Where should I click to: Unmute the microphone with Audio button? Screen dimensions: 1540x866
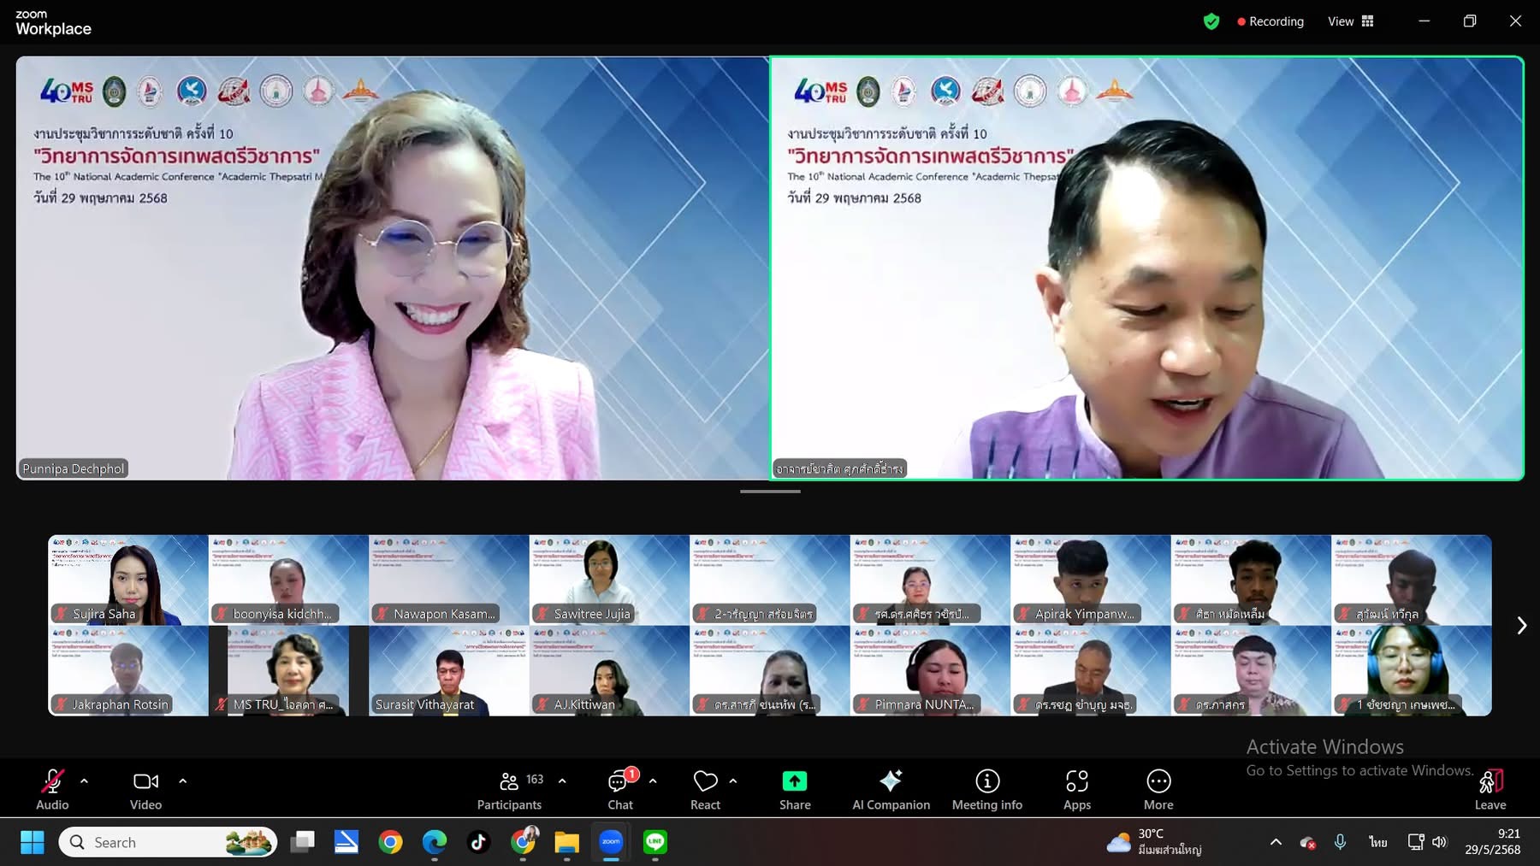tap(52, 790)
